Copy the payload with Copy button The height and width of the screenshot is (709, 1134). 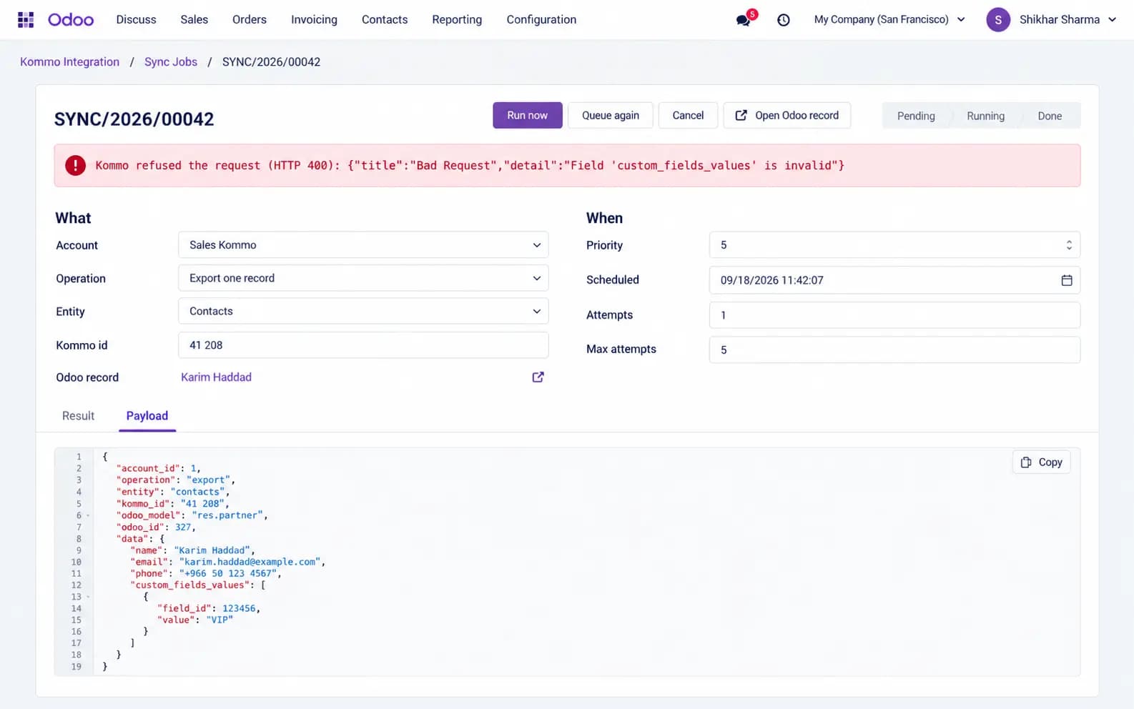click(x=1042, y=462)
